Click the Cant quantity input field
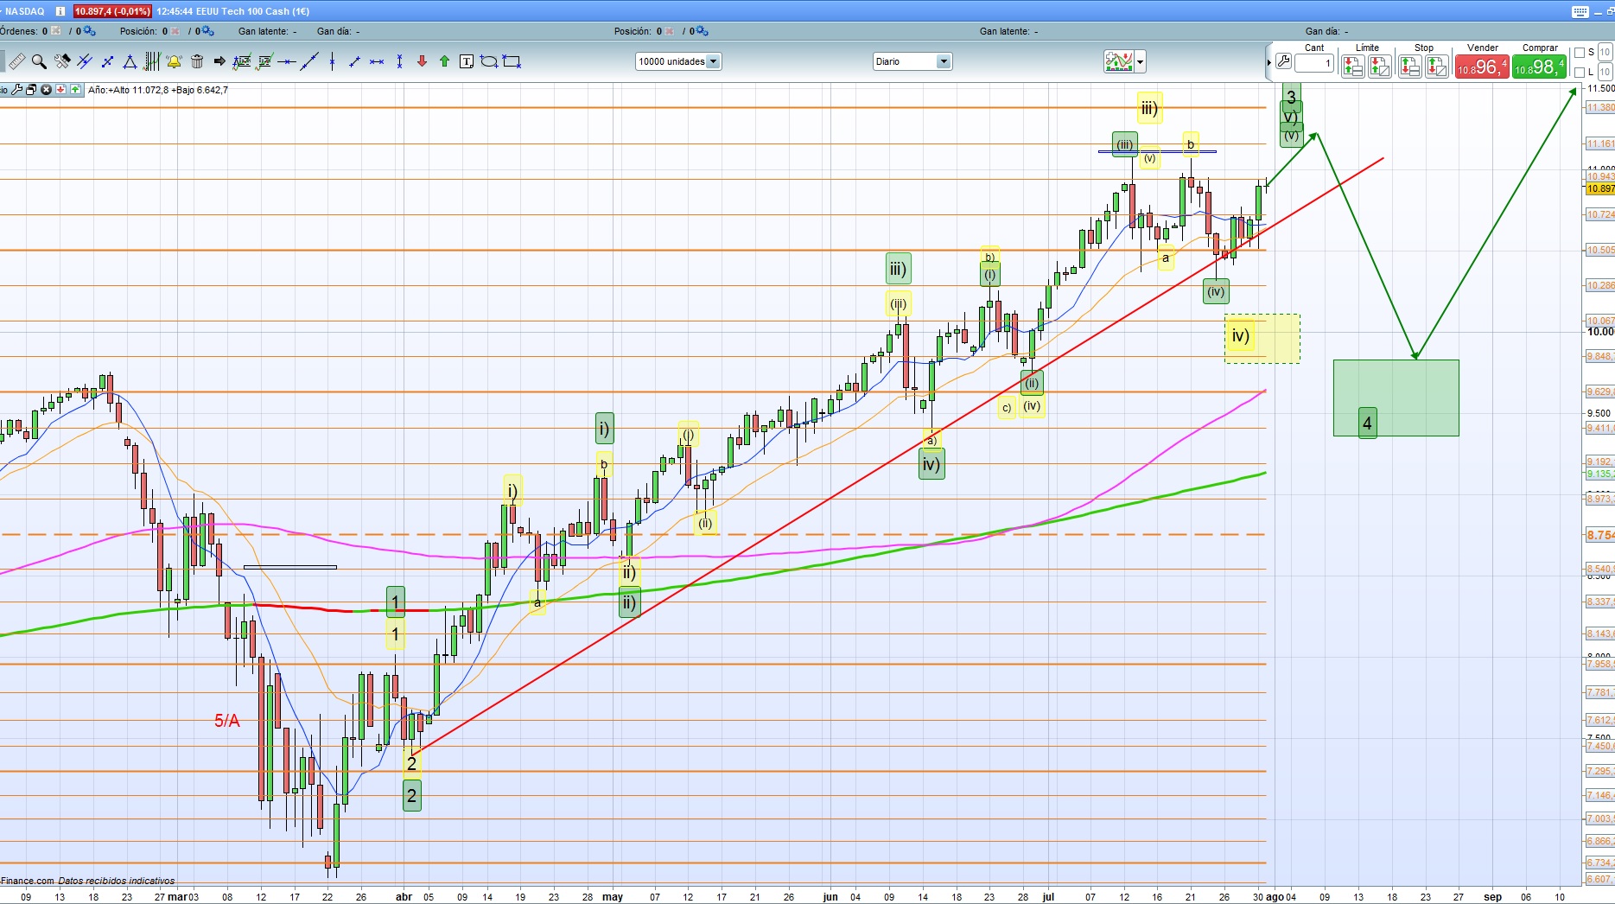The image size is (1615, 904). pos(1313,63)
